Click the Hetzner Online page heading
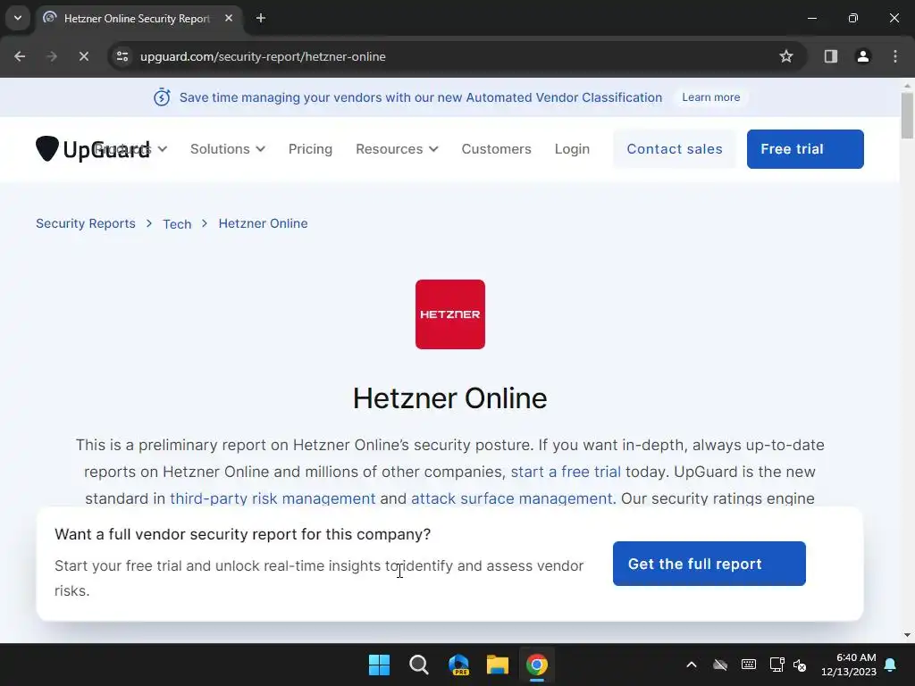915x686 pixels. pos(450,398)
